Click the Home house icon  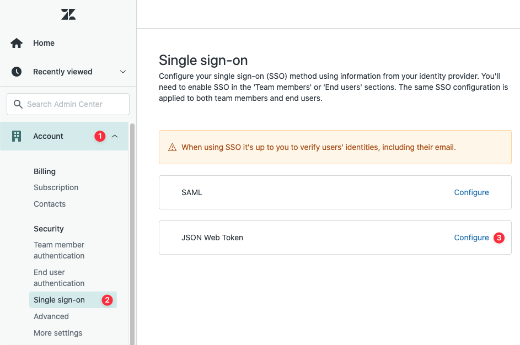[17, 43]
